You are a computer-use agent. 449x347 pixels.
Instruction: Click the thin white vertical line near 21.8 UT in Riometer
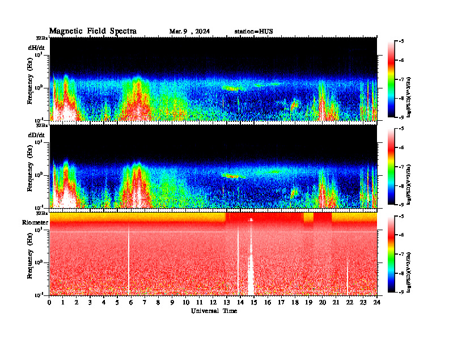348,277
